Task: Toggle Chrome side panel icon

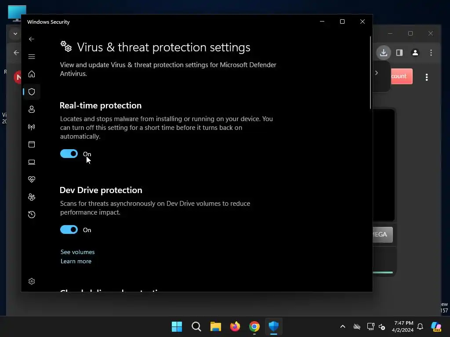Action: (399, 53)
